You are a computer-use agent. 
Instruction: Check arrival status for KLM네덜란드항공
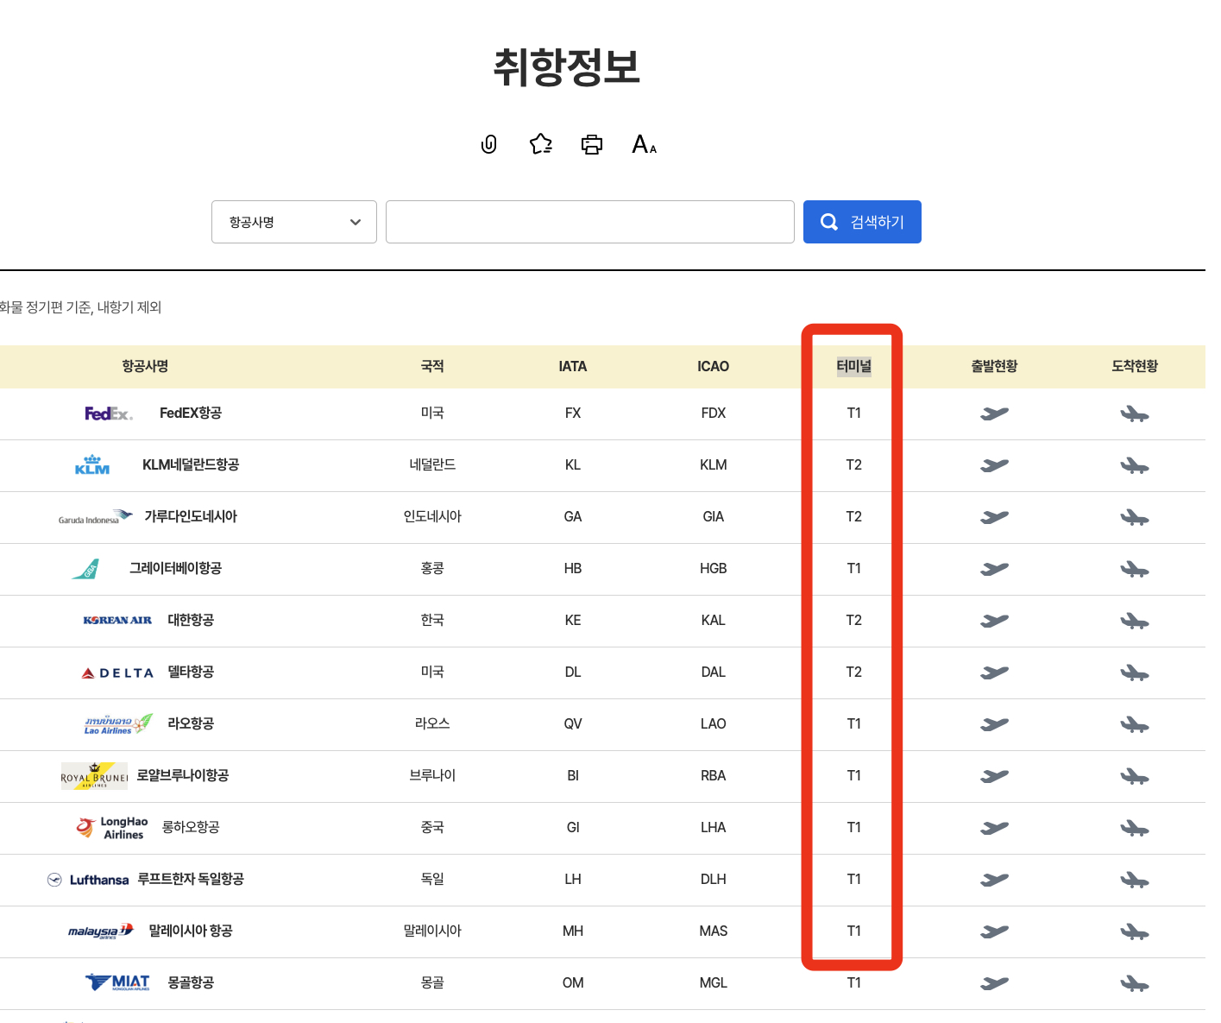[1135, 465]
